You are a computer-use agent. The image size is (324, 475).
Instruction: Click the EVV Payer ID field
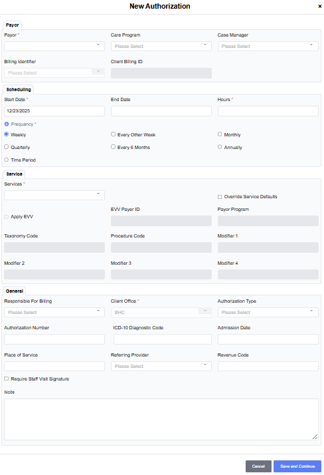point(161,221)
